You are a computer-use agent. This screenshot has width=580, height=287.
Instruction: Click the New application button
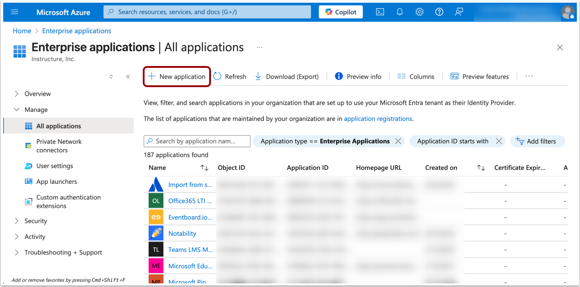(x=176, y=76)
